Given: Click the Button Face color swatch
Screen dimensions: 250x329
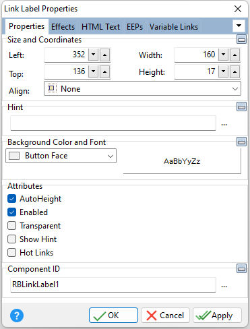Looking at the screenshot, I should click(14, 156).
